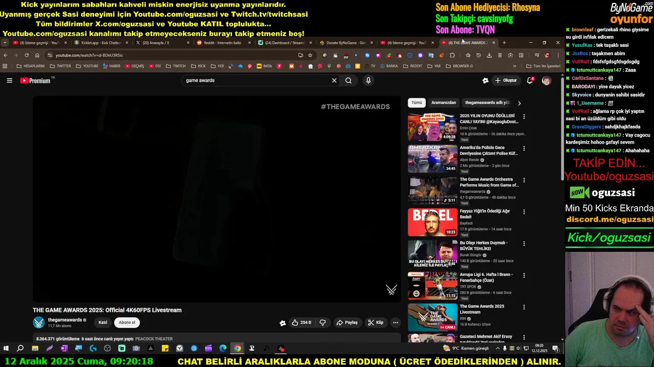
Task: Select the 'thegameawards adlı yük' chip
Action: pyautogui.click(x=487, y=102)
